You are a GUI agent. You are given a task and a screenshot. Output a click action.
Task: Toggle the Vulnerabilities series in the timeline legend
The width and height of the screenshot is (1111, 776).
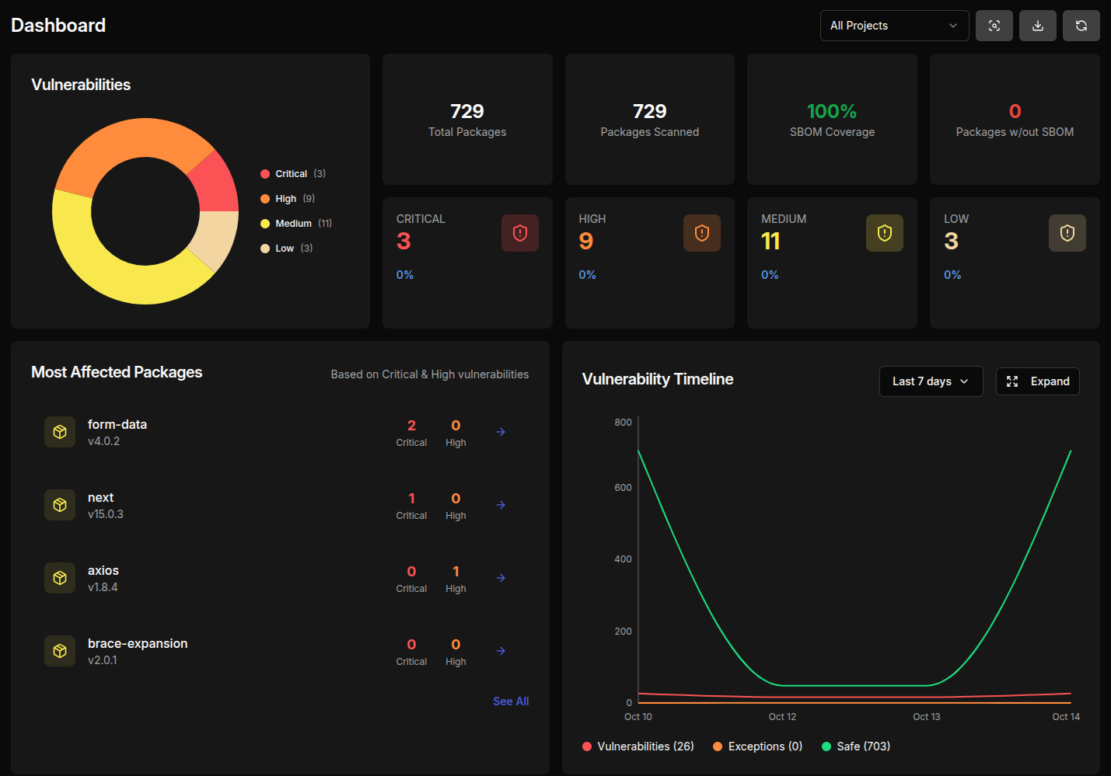pos(638,746)
